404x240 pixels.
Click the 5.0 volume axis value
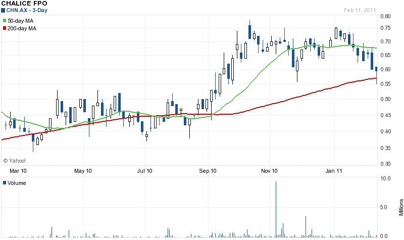384,207
